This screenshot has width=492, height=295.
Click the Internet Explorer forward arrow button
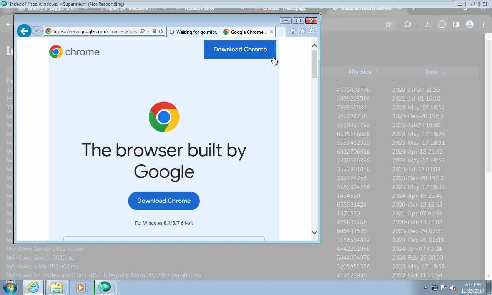tap(37, 31)
